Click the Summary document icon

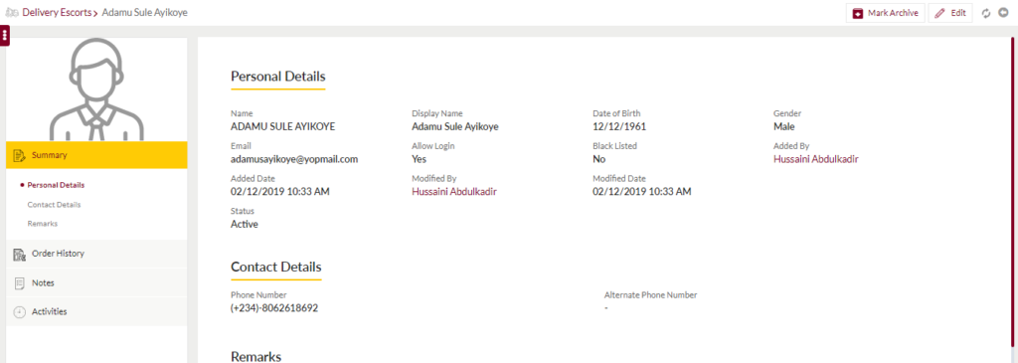click(x=20, y=155)
